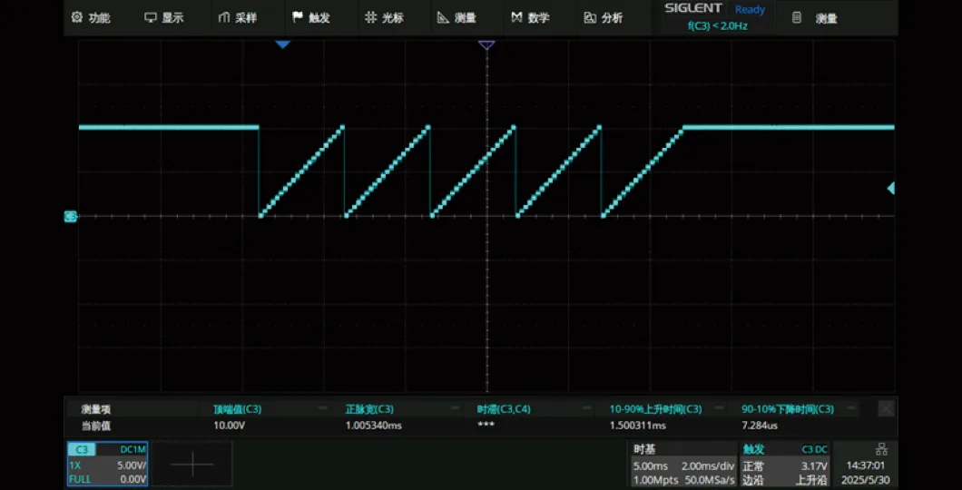Open the top-bar 测量 (Measure) menu with ruler icon
This screenshot has width=962, height=490.
(x=457, y=18)
